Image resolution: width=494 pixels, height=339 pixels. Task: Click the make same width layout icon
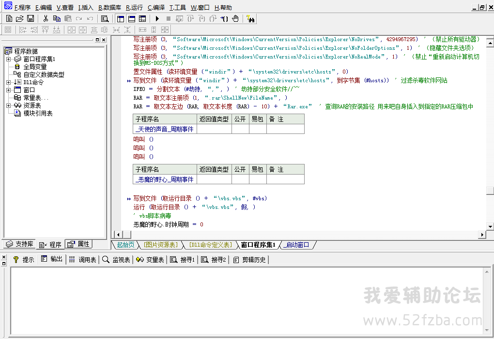click(142, 30)
